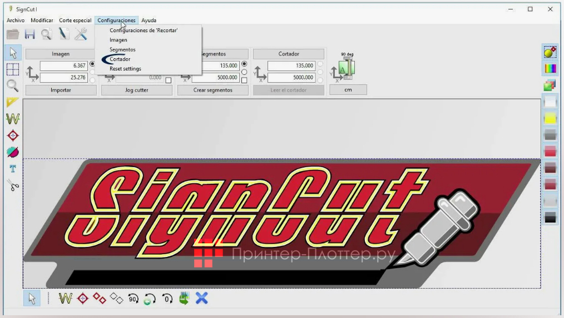564x318 pixels.
Task: Select the top radio button beside Segmentos width
Action: (244, 64)
